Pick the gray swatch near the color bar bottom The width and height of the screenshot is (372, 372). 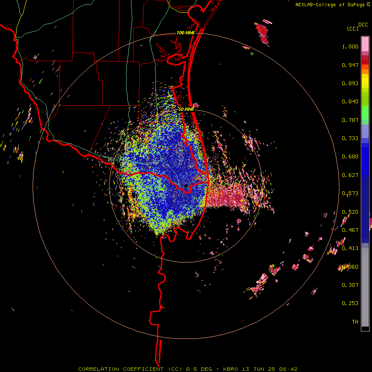pyautogui.click(x=365, y=287)
